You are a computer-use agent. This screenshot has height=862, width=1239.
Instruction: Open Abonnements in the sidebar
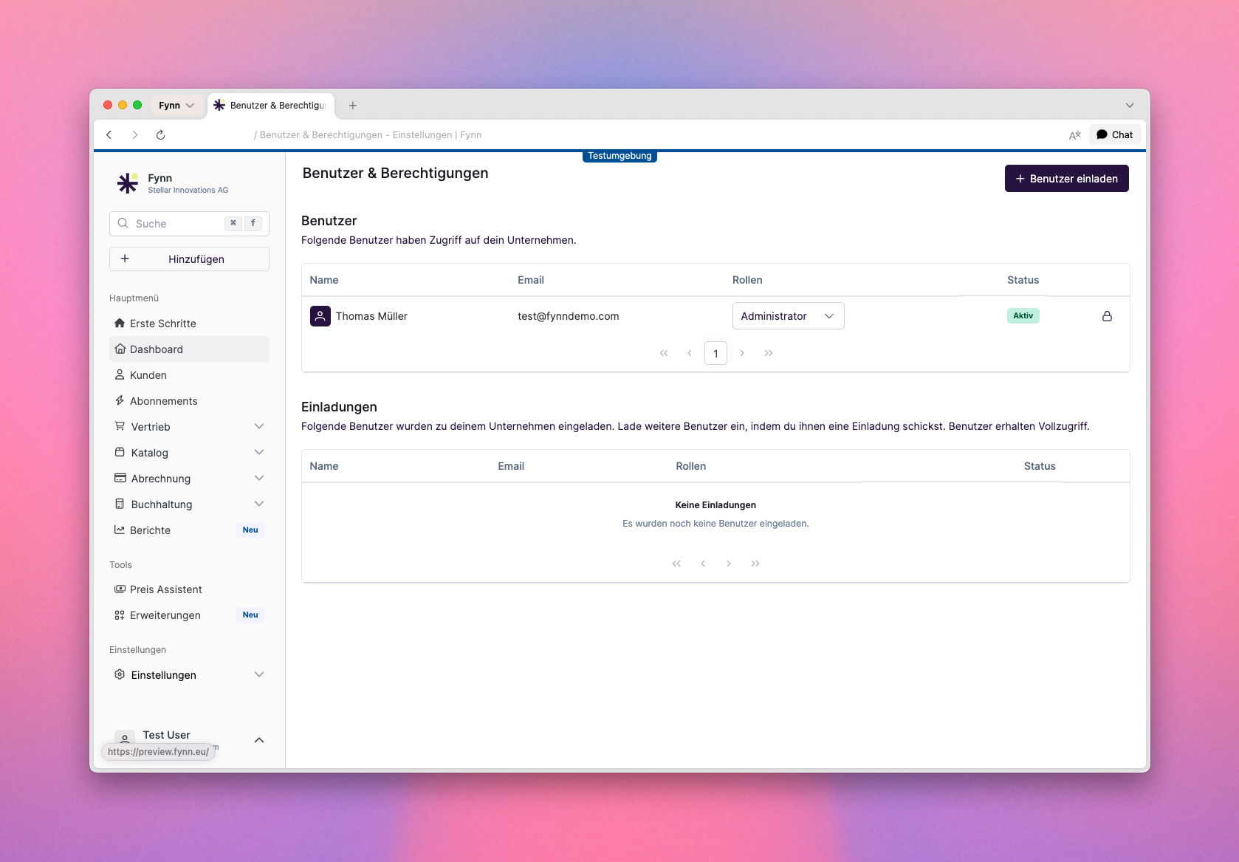coord(189,401)
